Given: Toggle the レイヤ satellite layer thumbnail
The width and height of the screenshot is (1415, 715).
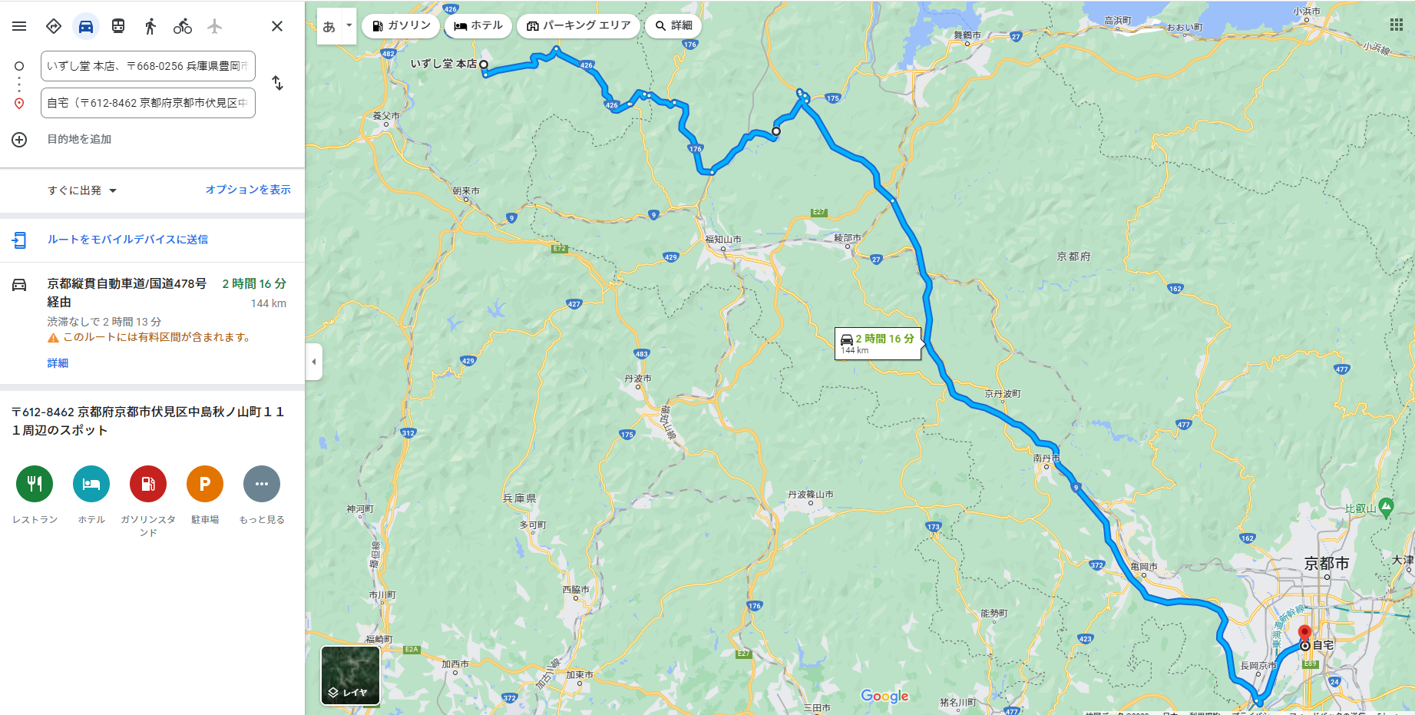Looking at the screenshot, I should tap(350, 675).
